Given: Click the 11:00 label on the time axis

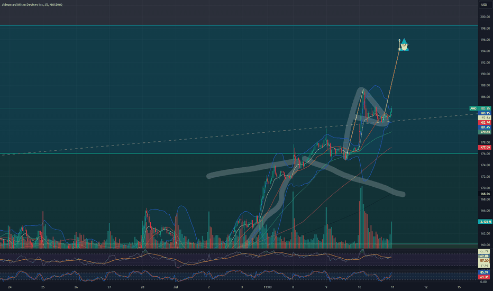Looking at the screenshot, I should click(267, 287).
